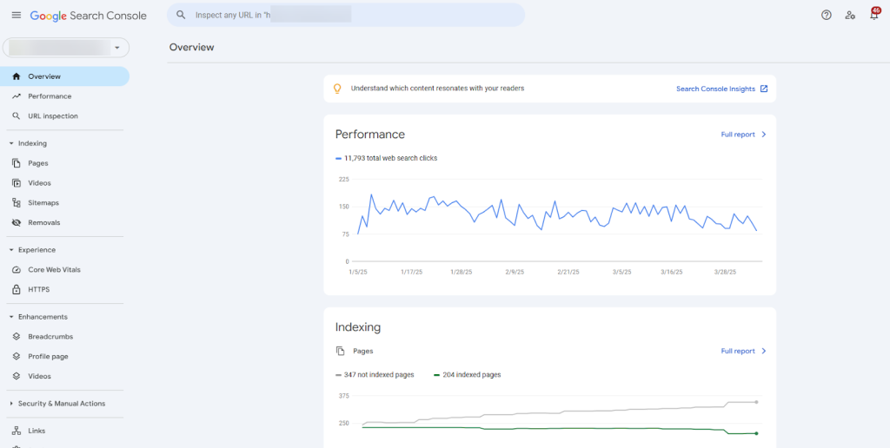
Task: Click the Sitemaps icon
Action: click(17, 203)
